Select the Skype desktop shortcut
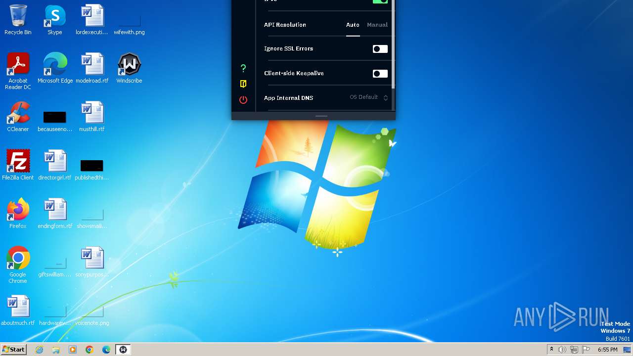 55,20
